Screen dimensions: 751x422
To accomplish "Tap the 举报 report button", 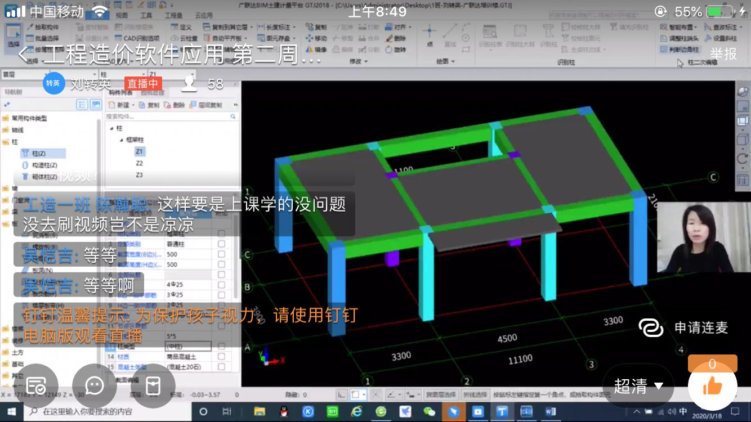I will tap(723, 54).
